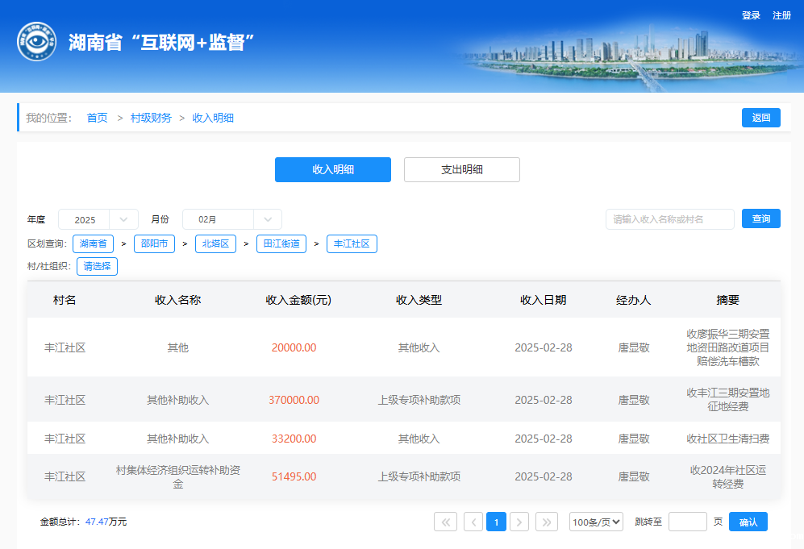
Task: Switch to 支出明细 tab
Action: [x=461, y=169]
